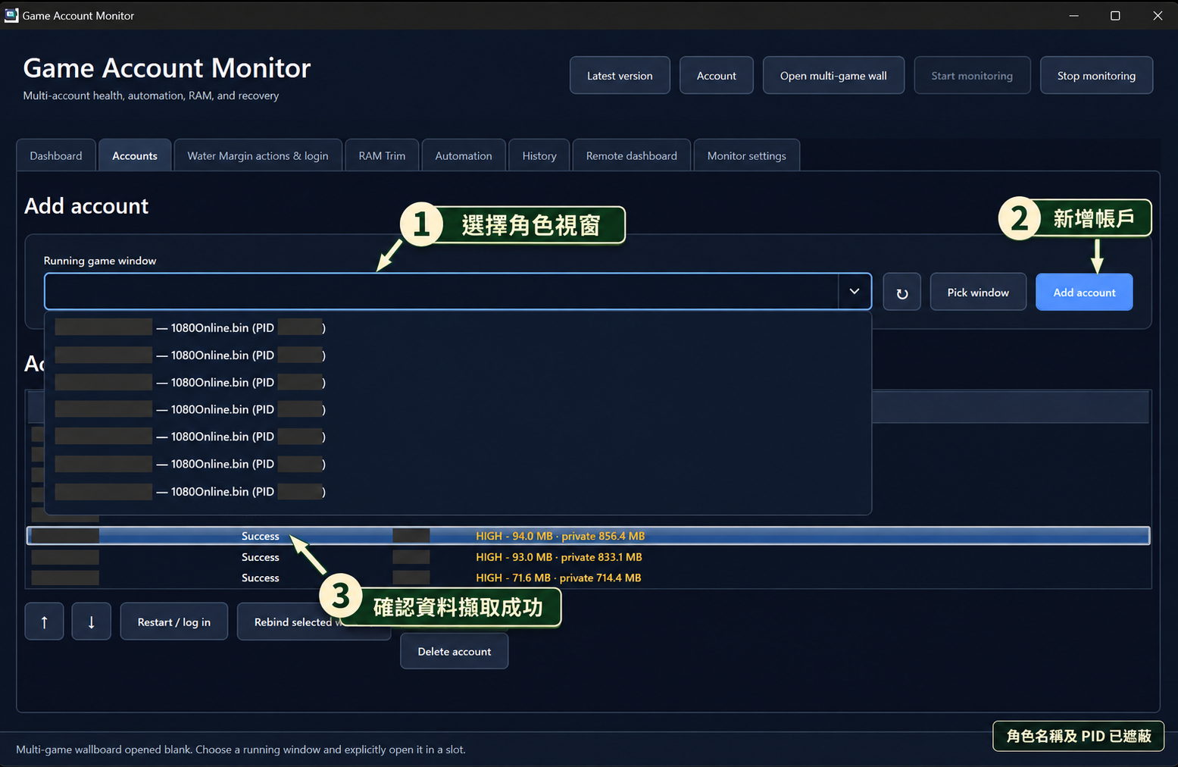Go to the History tab

(x=539, y=155)
